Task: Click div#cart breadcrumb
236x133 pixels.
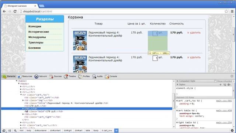Action: point(79,130)
